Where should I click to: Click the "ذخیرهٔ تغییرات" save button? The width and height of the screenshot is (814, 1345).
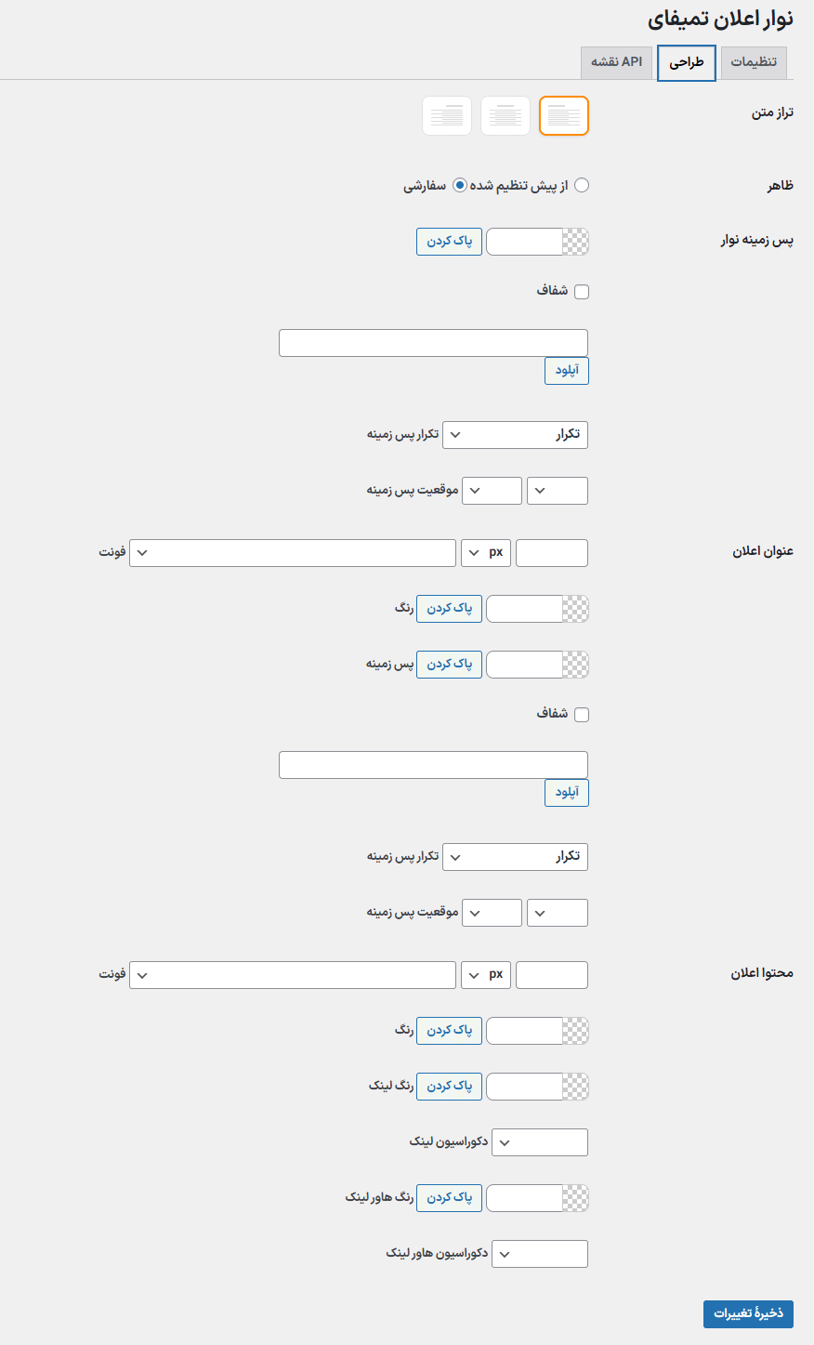748,1313
